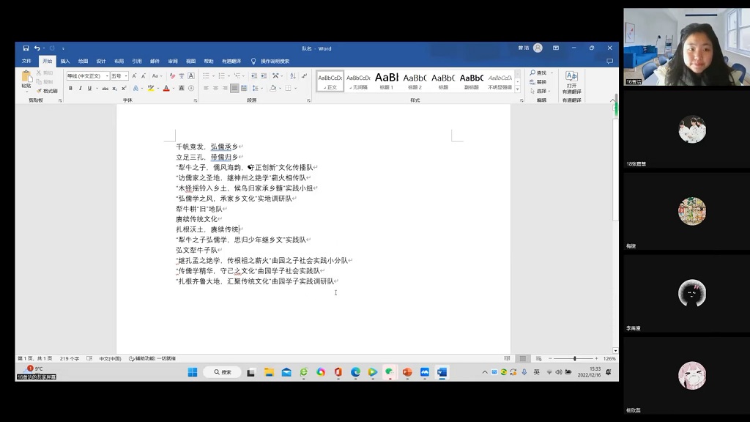Expand the styles gallery

pos(520,89)
